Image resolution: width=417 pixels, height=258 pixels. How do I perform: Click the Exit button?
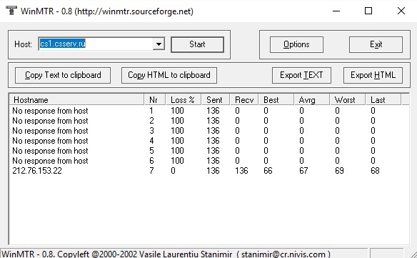tap(376, 44)
